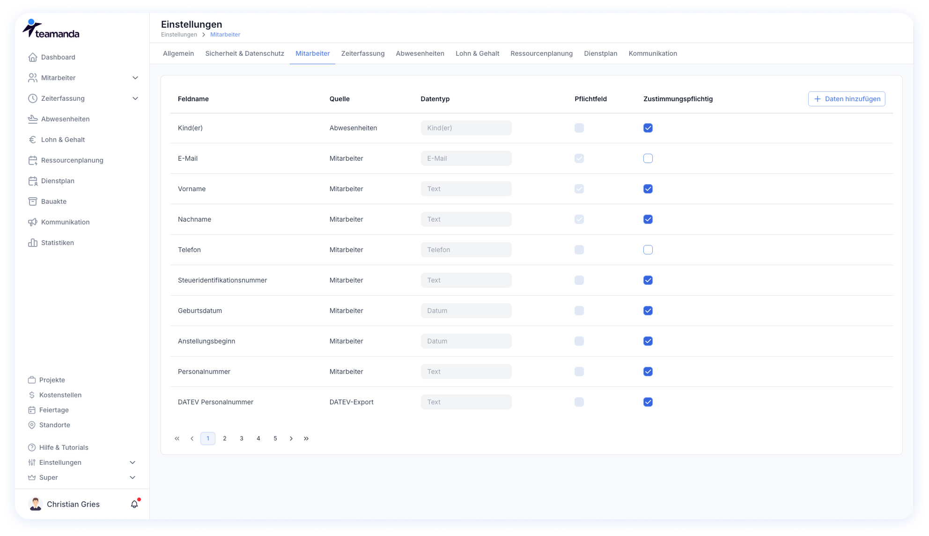Click the Standorte location pin icon
The image size is (929, 536).
(x=32, y=425)
